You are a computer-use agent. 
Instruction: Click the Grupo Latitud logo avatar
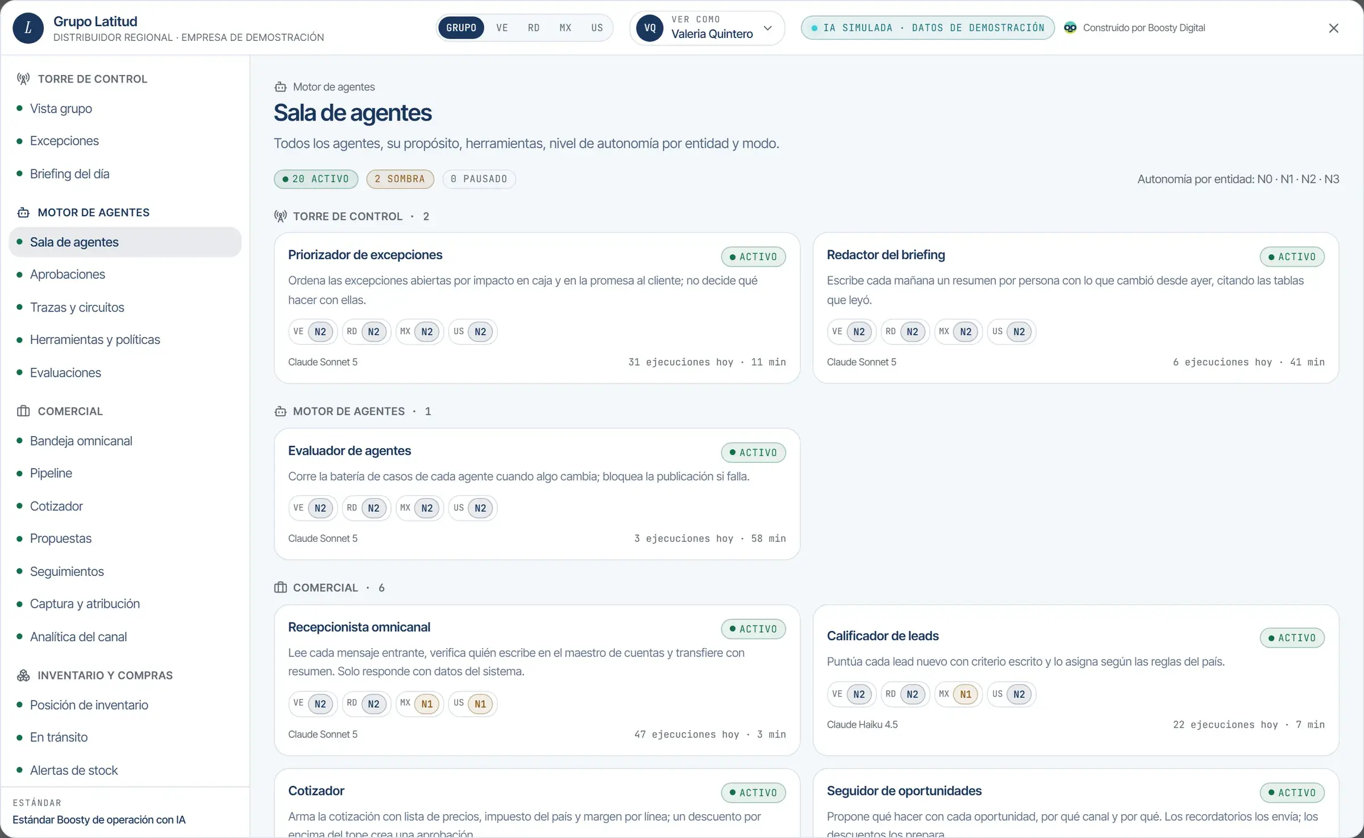point(28,28)
